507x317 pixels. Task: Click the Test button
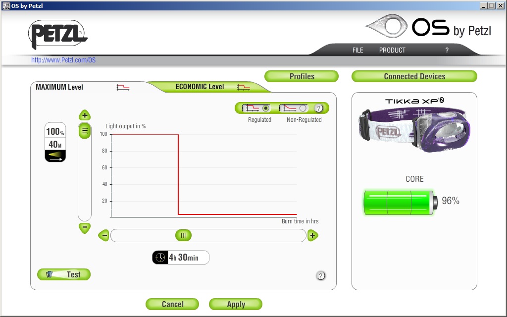64,274
